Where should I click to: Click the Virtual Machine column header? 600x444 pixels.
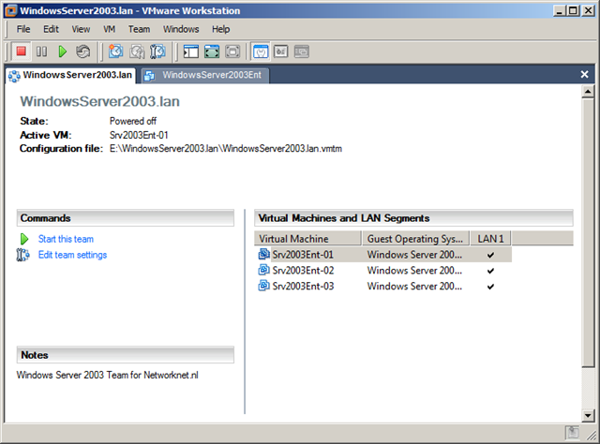[308, 239]
